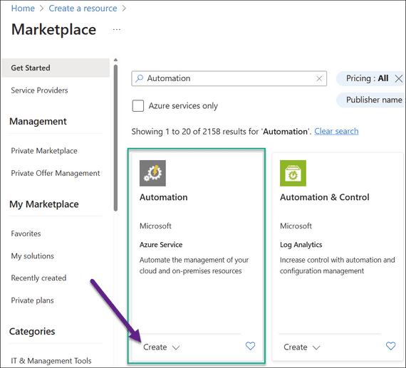The image size is (406, 368).
Task: Favorite Automation & Control with the heart icon
Action: [391, 346]
